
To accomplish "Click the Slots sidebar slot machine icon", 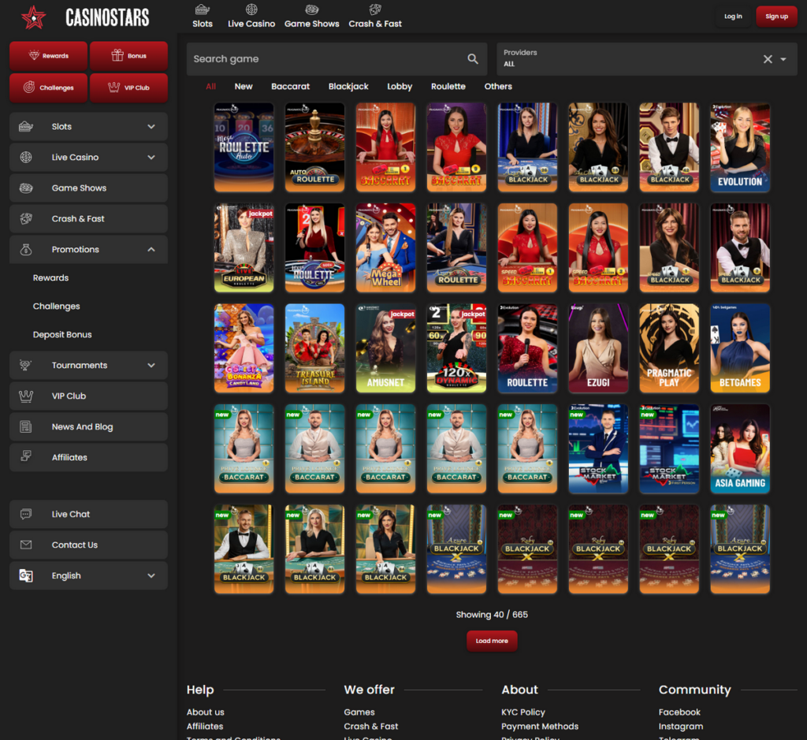I will click(26, 127).
